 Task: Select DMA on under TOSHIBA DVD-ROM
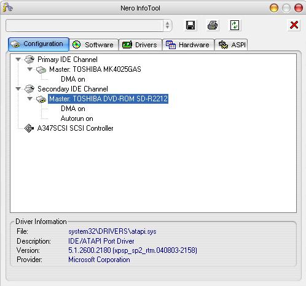[x=73, y=109]
